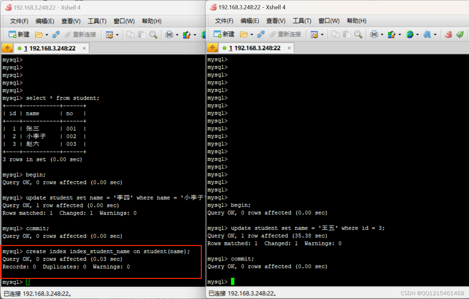
Task: Click the left status bar '已连接 192.168.3.248:22'
Action: [37, 294]
